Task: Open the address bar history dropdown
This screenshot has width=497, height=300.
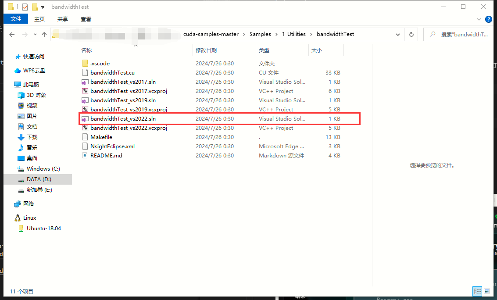Action: [397, 35]
